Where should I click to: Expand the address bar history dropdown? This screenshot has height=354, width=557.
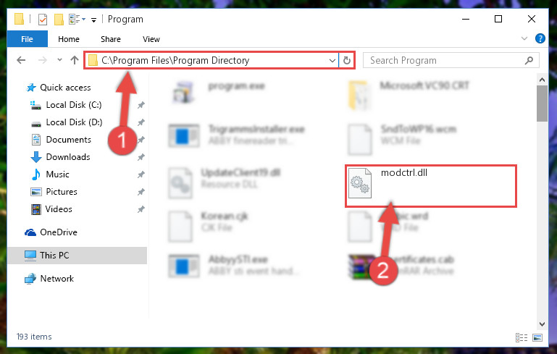coord(332,60)
